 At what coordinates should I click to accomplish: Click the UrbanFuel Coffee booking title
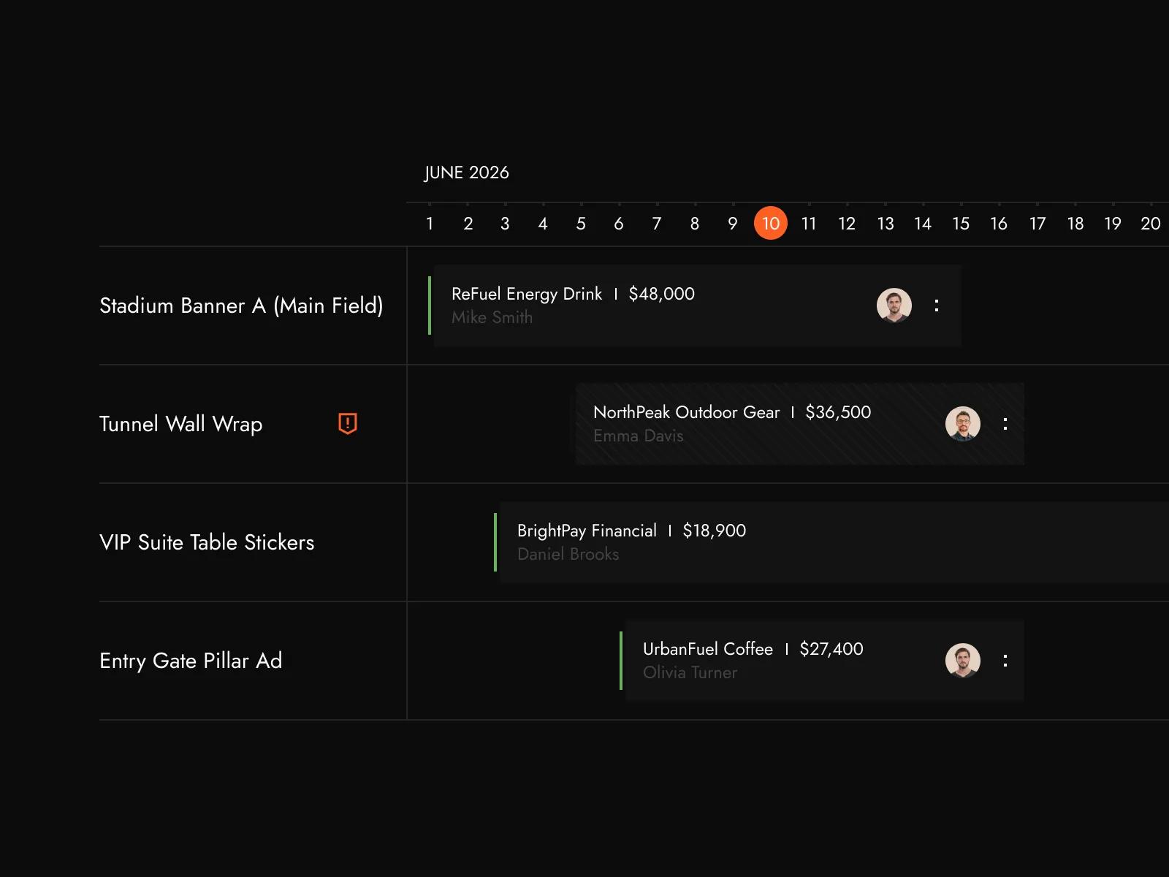(x=708, y=649)
